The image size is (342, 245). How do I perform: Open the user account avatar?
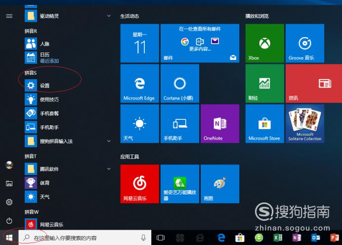point(9,165)
